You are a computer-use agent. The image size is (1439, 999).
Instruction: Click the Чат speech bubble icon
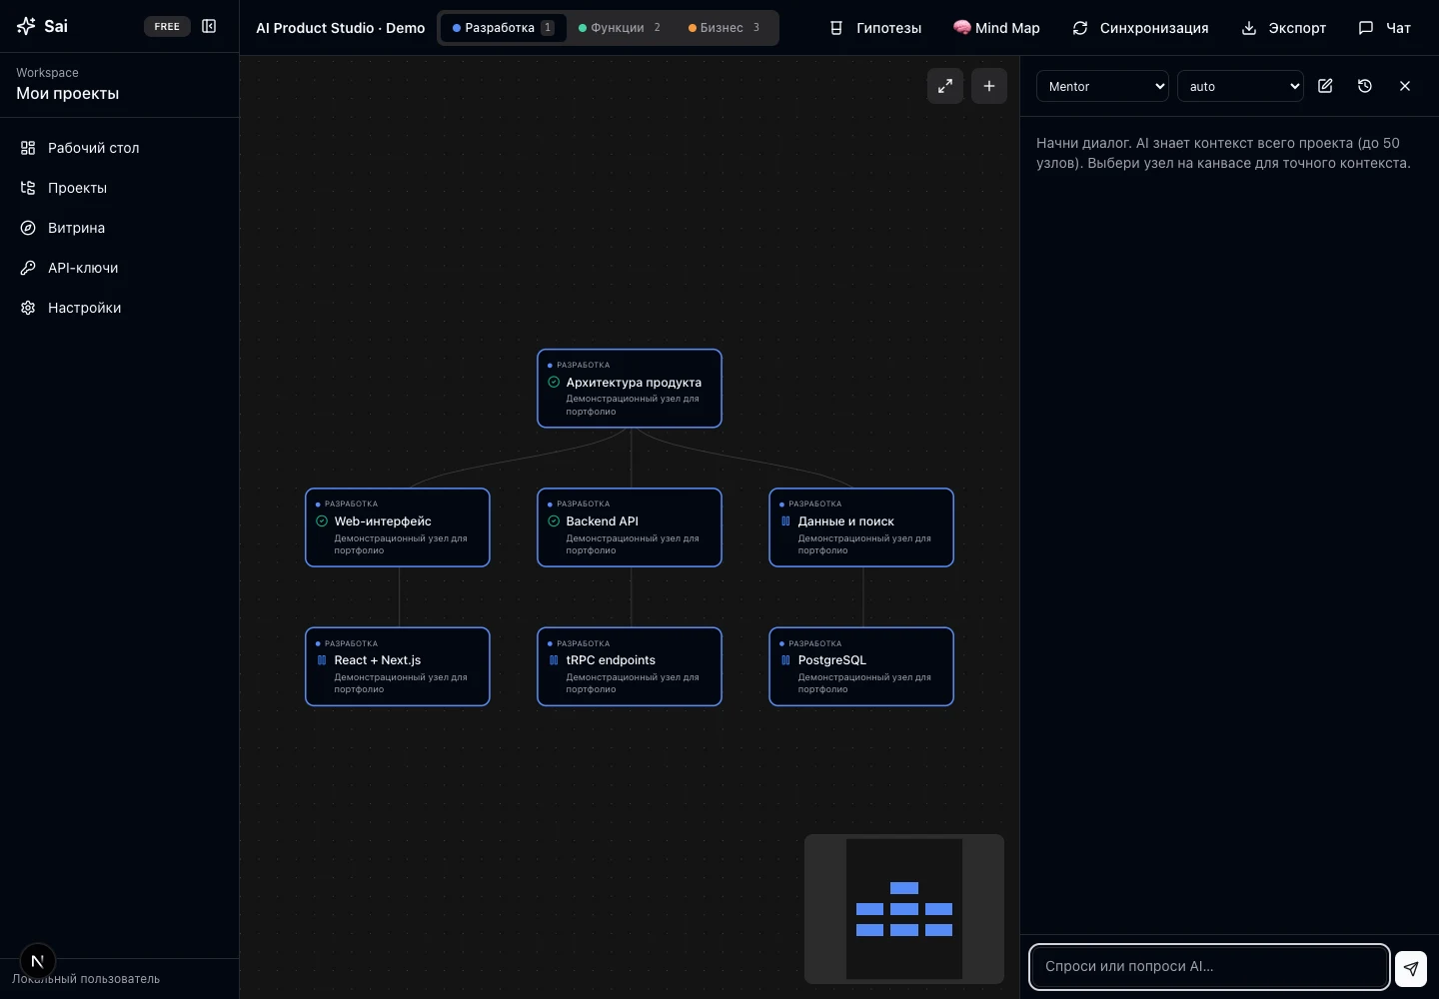point(1366,28)
